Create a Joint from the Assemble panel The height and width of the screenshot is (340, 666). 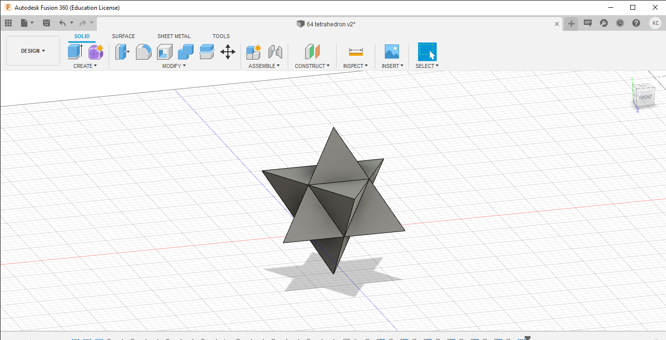[275, 51]
